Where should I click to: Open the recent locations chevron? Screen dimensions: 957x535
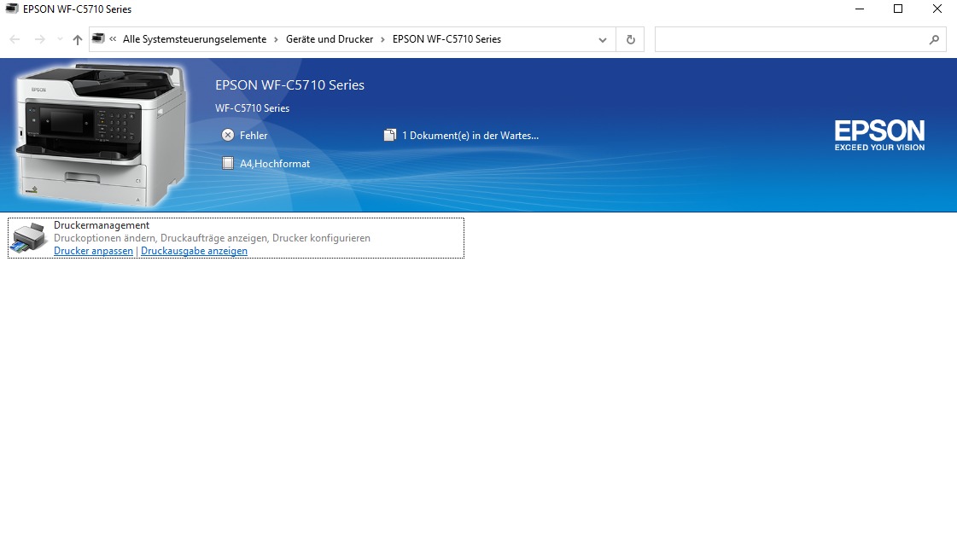click(x=60, y=39)
